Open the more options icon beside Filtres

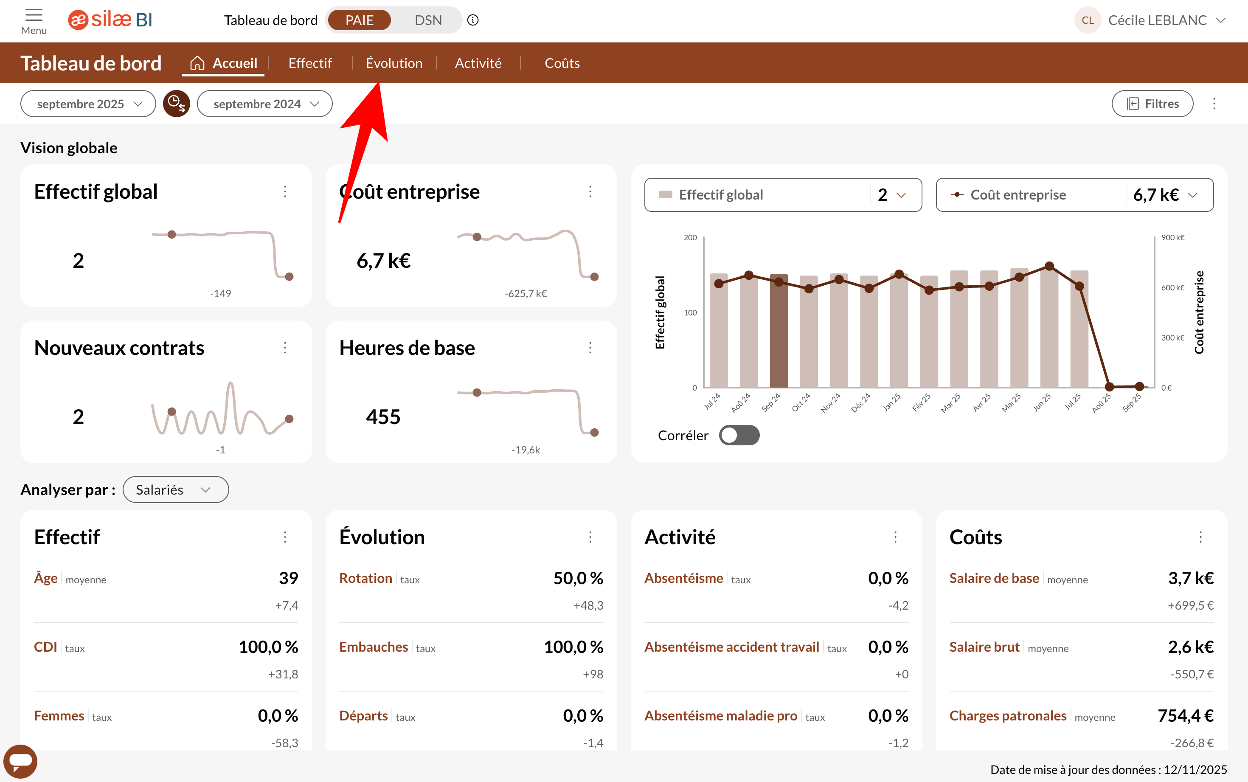1214,104
